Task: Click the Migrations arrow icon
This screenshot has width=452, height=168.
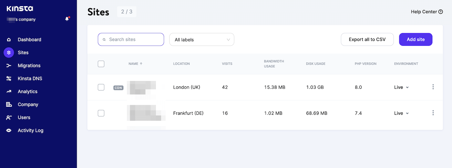Action: 9,65
